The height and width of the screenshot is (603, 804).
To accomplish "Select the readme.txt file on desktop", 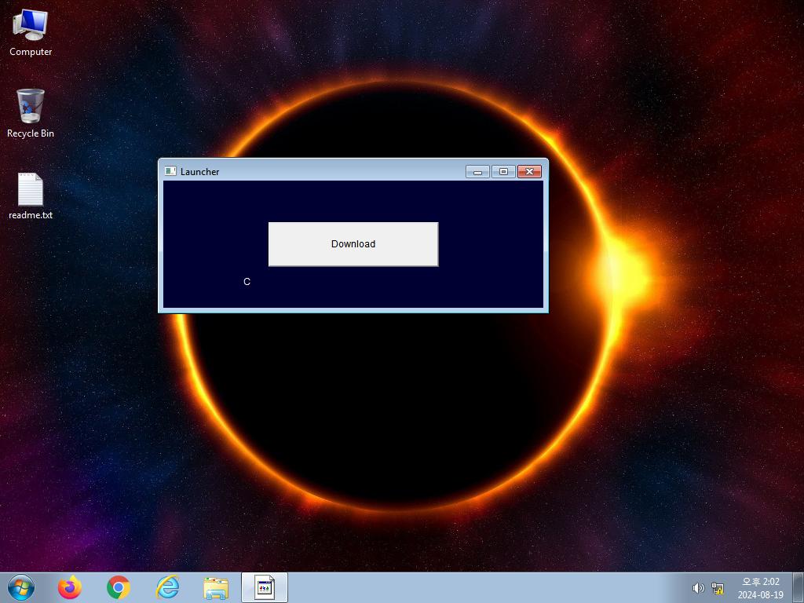I will click(31, 196).
